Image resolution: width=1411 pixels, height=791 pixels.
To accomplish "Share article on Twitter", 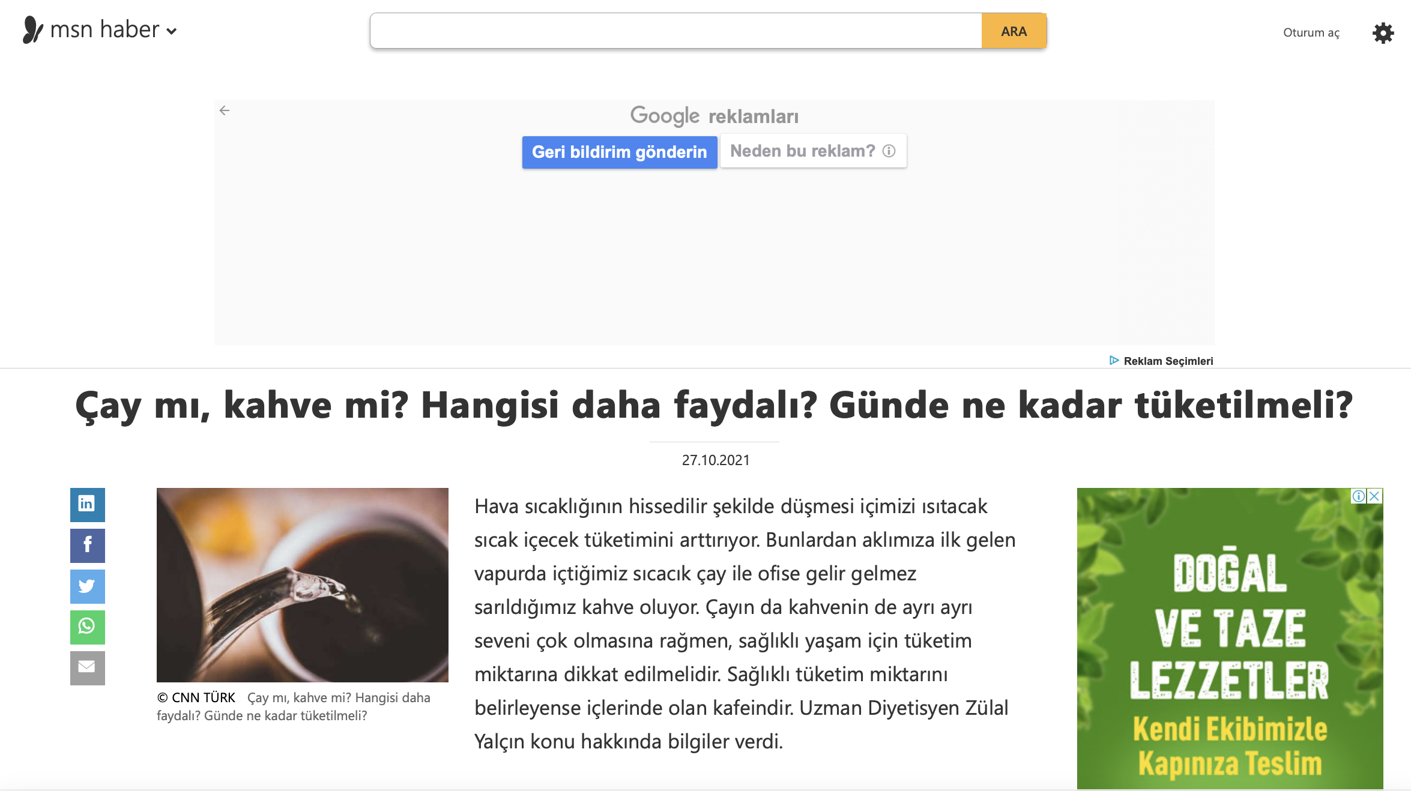I will point(87,586).
